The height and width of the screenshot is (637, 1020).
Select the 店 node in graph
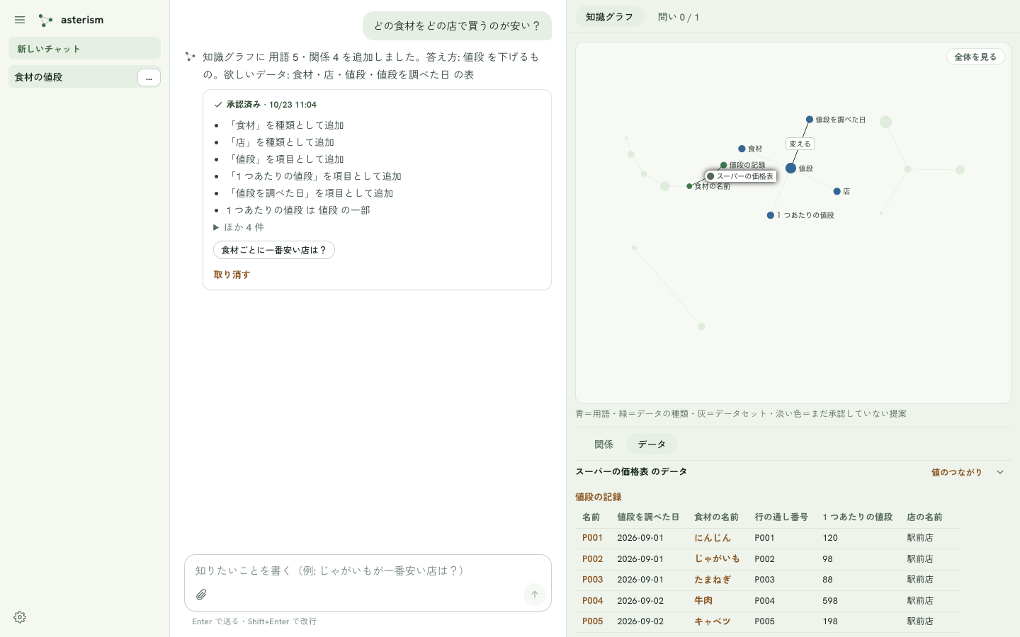click(837, 191)
